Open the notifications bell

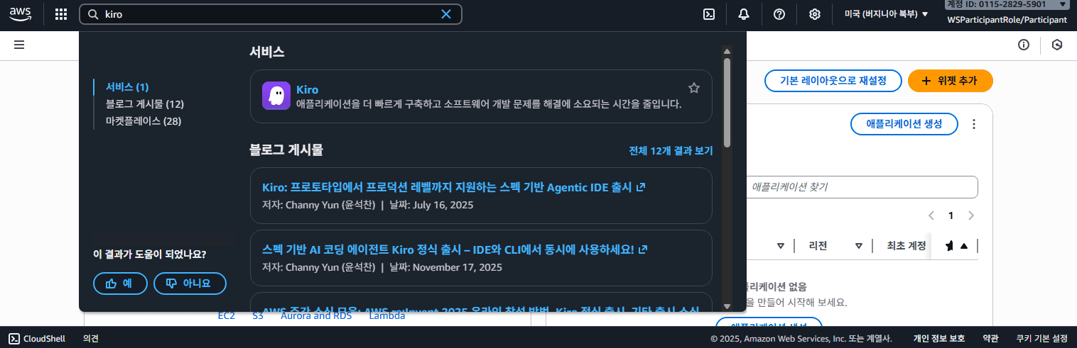pyautogui.click(x=744, y=14)
